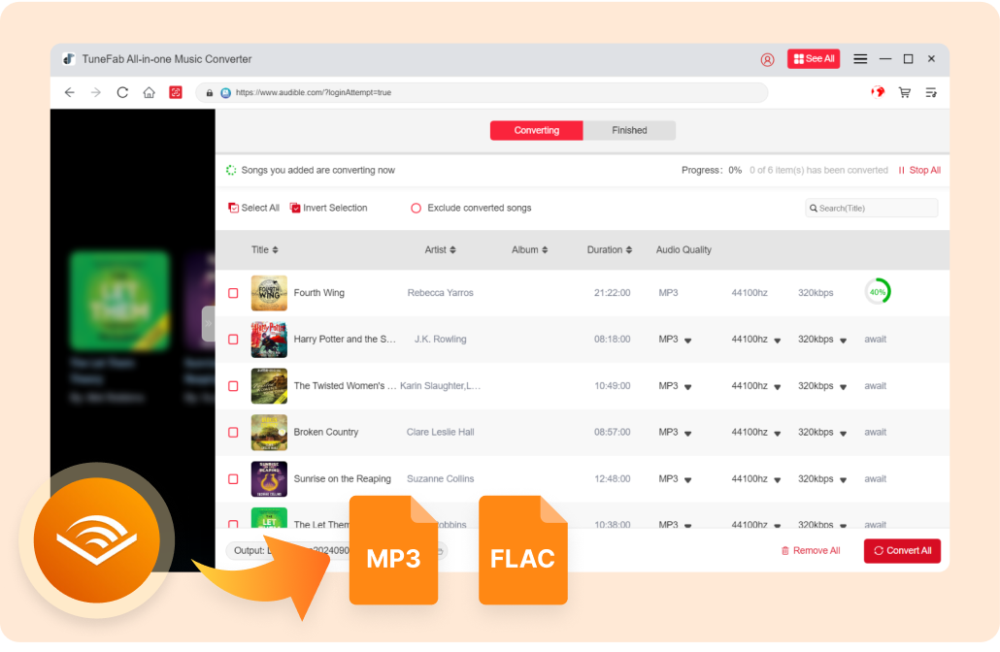Sort list by Album column
The image size is (1000, 652).
529,250
